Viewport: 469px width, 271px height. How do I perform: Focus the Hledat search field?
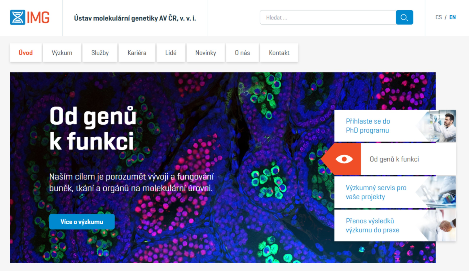point(328,17)
